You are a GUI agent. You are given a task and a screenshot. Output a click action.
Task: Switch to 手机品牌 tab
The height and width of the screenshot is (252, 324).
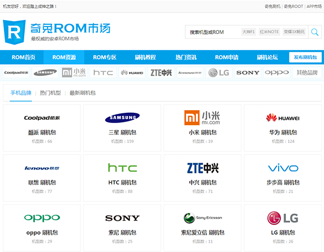click(x=21, y=93)
